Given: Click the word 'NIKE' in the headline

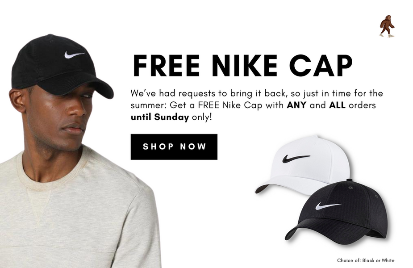Looking at the screenshot, I should click(245, 66).
